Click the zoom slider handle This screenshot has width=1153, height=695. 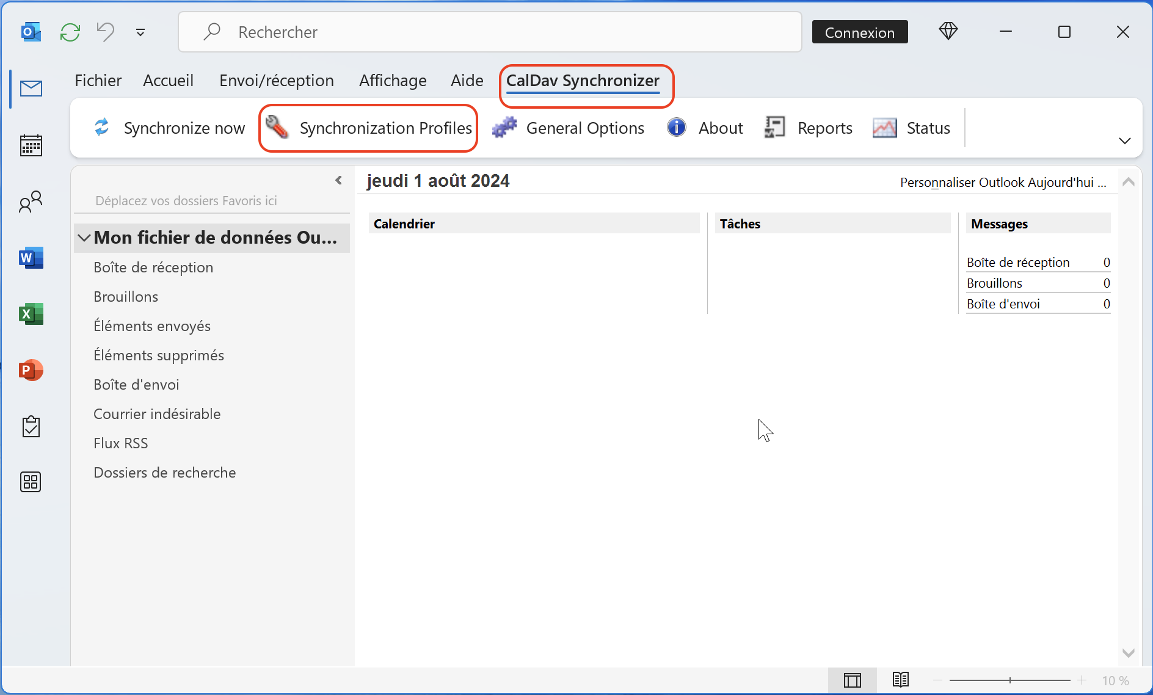click(1010, 680)
